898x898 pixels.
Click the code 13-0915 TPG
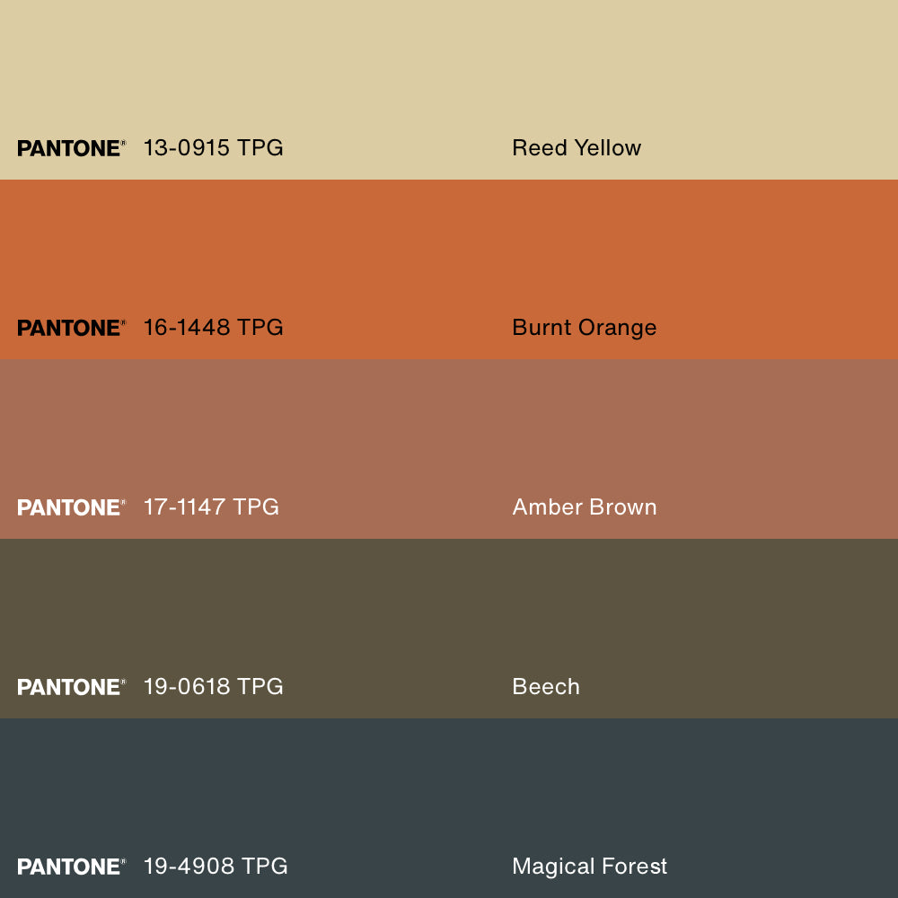point(213,148)
